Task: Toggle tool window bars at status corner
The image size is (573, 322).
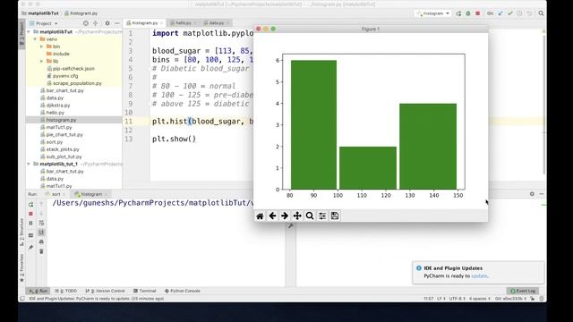Action: click(22, 299)
